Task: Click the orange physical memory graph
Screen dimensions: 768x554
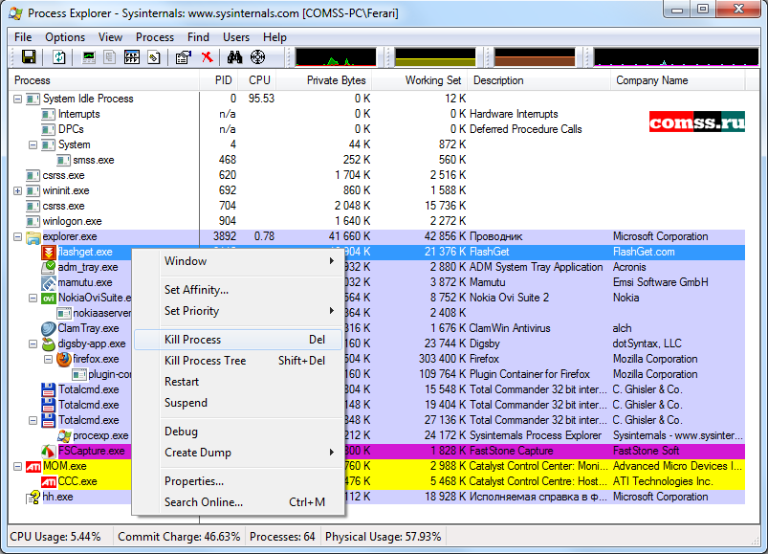Action: 535,56
